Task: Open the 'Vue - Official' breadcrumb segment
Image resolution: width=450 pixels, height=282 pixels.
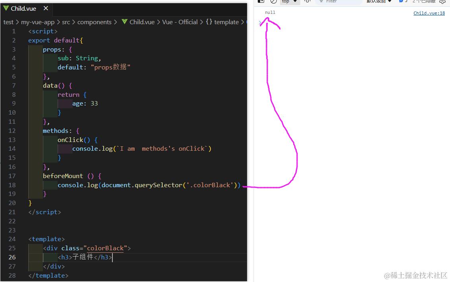Action: pyautogui.click(x=180, y=22)
